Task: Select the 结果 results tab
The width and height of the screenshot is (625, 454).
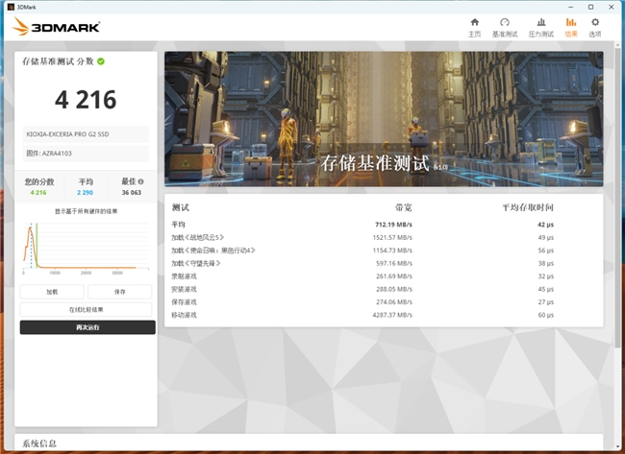Action: pyautogui.click(x=571, y=28)
